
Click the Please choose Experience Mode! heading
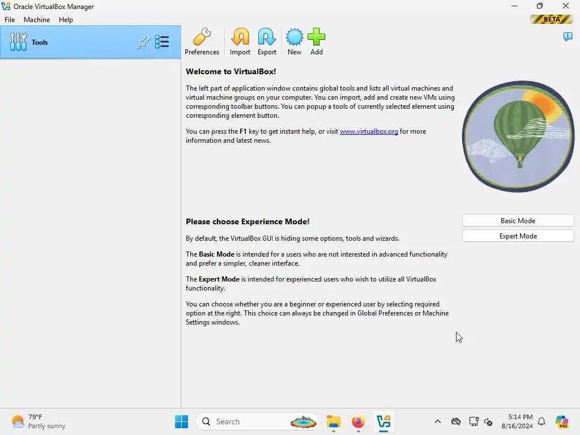tap(248, 221)
